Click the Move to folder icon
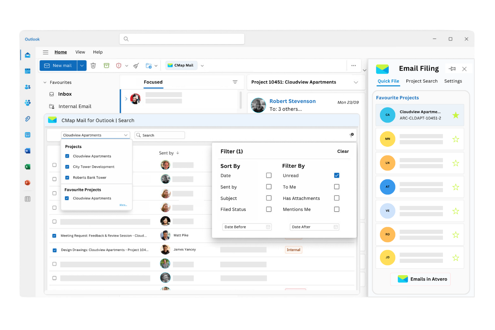Image resolution: width=495 pixels, height=330 pixels. 149,66
